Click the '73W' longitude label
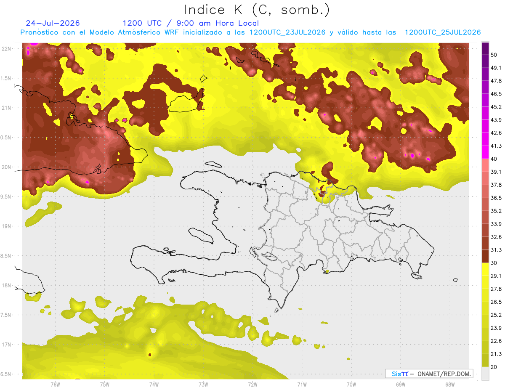Image resolution: width=505 pixels, height=390 pixels. [x=203, y=384]
